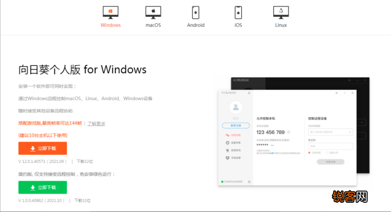Choose the iOS platform tab
The width and height of the screenshot is (391, 212).
238,17
